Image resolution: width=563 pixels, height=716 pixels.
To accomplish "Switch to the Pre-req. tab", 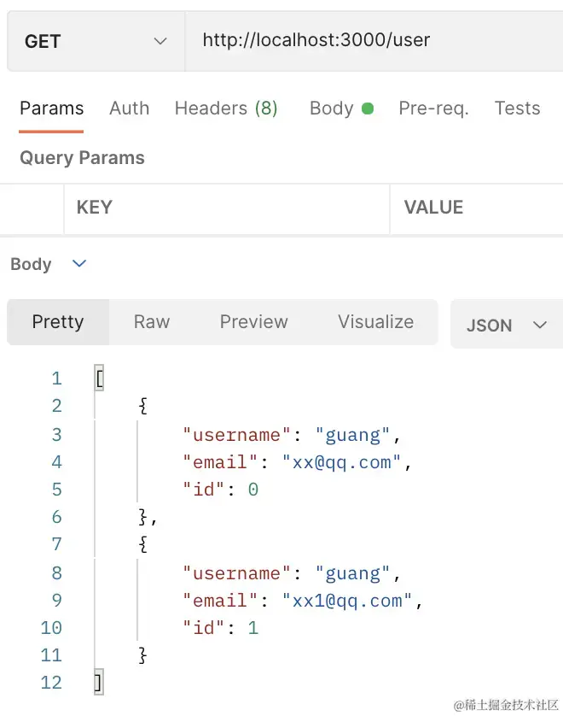I will pos(433,109).
